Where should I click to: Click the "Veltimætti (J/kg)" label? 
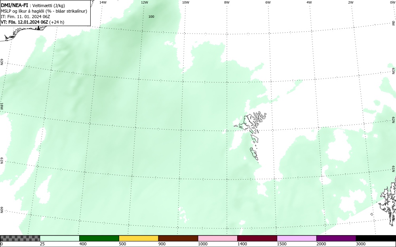click(x=49, y=6)
